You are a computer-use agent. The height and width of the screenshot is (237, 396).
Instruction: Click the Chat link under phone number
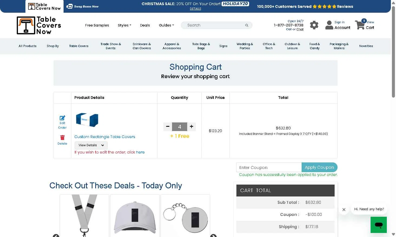(x=300, y=29)
